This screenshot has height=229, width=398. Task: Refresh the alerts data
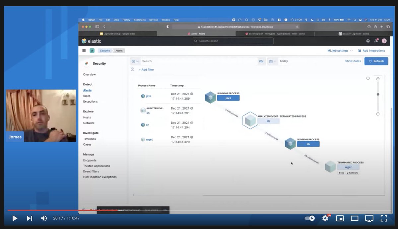coord(376,61)
